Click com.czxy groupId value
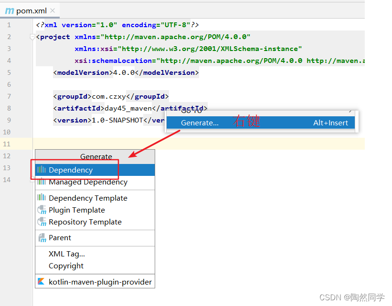This screenshot has width=392, height=306. pyautogui.click(x=109, y=96)
